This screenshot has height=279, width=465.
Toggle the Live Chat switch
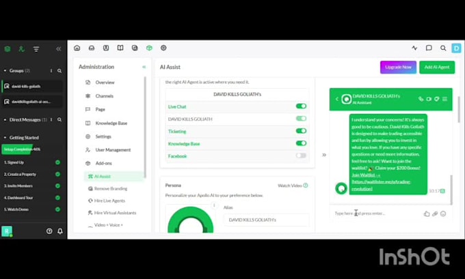301,106
